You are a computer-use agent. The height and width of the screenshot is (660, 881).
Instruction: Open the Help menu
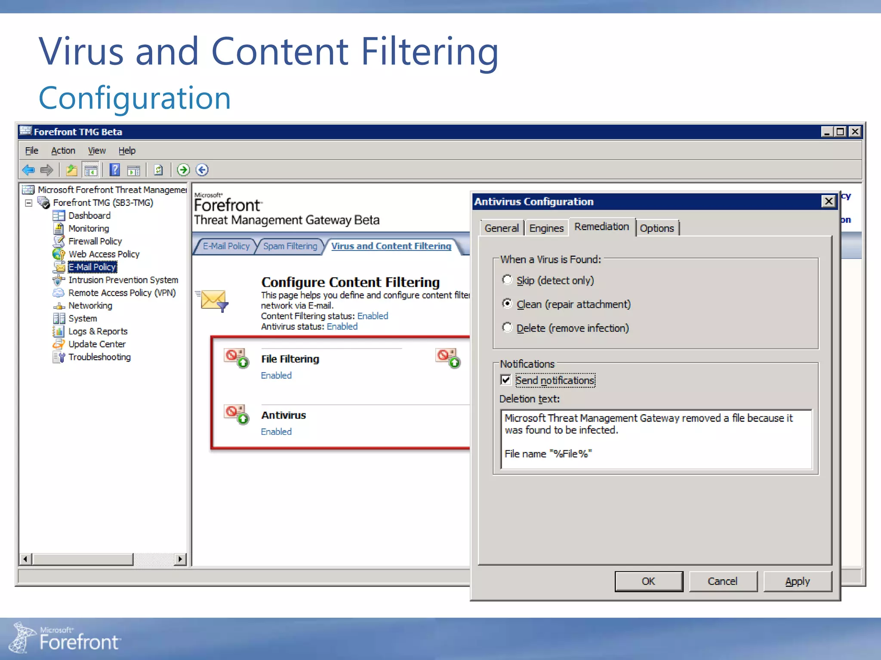tap(127, 150)
